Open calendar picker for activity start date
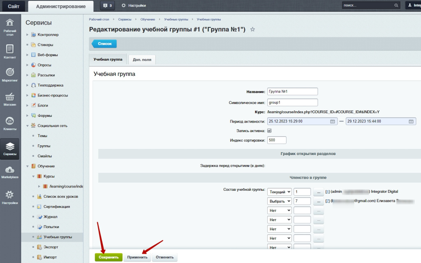This screenshot has width=421, height=263. click(x=332, y=121)
